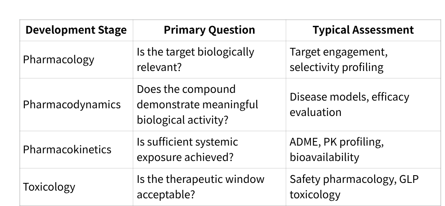
Task: Click 'Is sufficient systemic exposure achieved?' cell
Action: pyautogui.click(x=209, y=149)
